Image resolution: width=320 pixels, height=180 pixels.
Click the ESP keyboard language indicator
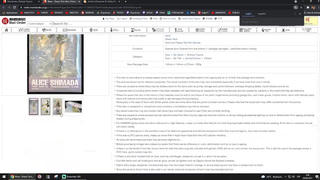coord(298,176)
